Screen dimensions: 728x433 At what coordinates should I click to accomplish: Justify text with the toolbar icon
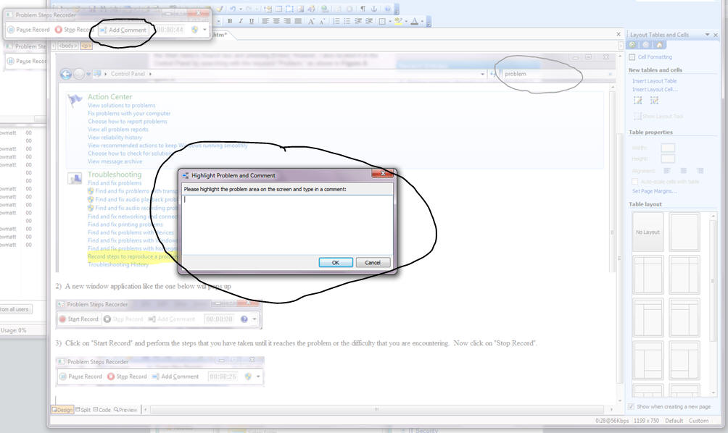pos(298,21)
